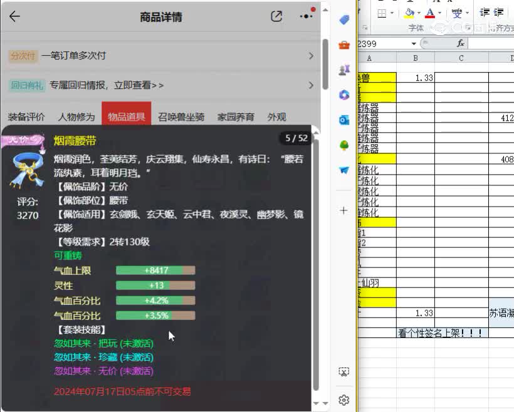Open the border style dropdown arrow

[x=392, y=13]
